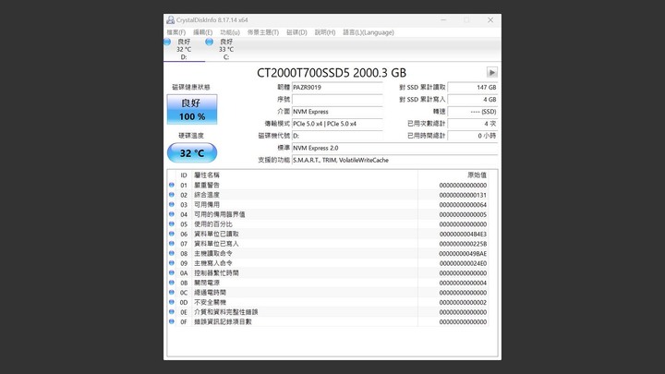
Task: Select the 使用的百分比 attribute row
Action: [328, 224]
